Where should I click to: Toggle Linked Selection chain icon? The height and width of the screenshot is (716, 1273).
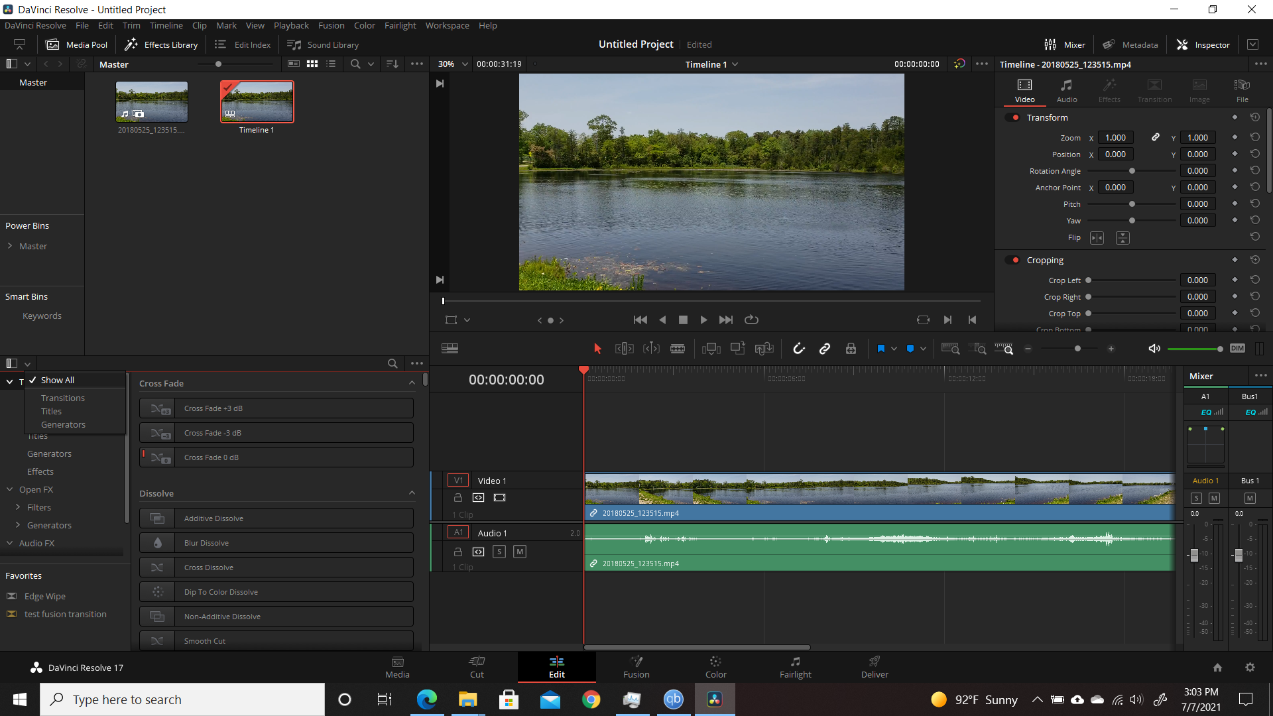[825, 349]
